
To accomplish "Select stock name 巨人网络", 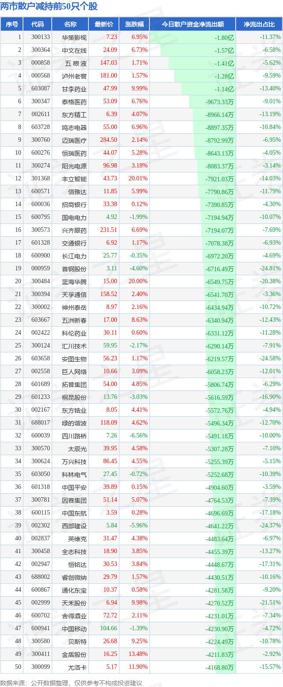I will [74, 372].
